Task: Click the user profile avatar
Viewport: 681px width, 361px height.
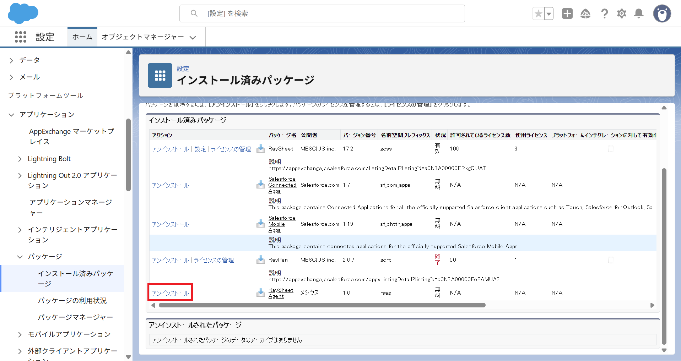Action: (x=662, y=14)
